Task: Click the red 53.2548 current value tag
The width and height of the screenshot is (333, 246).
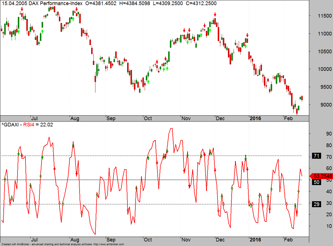Action: point(321,176)
